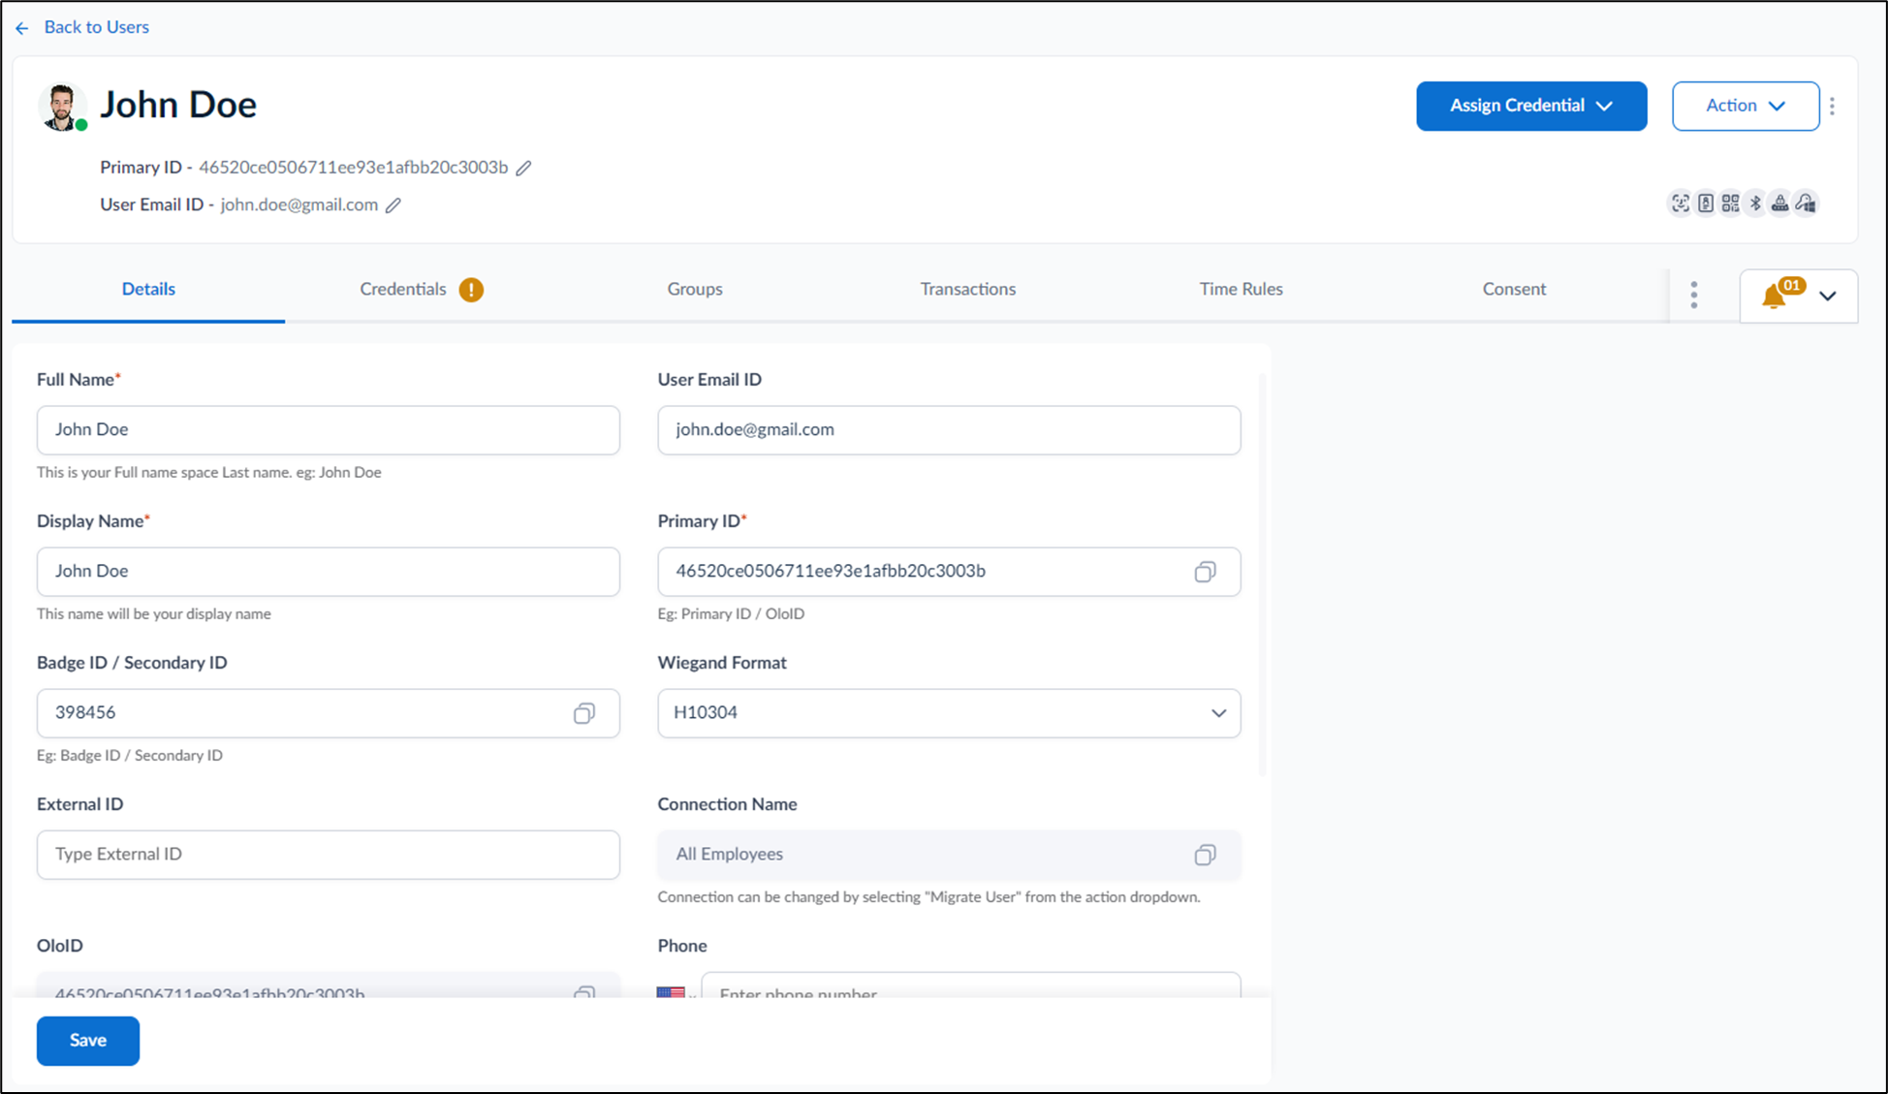
Task: Click the Credentials tab warning badge
Action: point(471,290)
